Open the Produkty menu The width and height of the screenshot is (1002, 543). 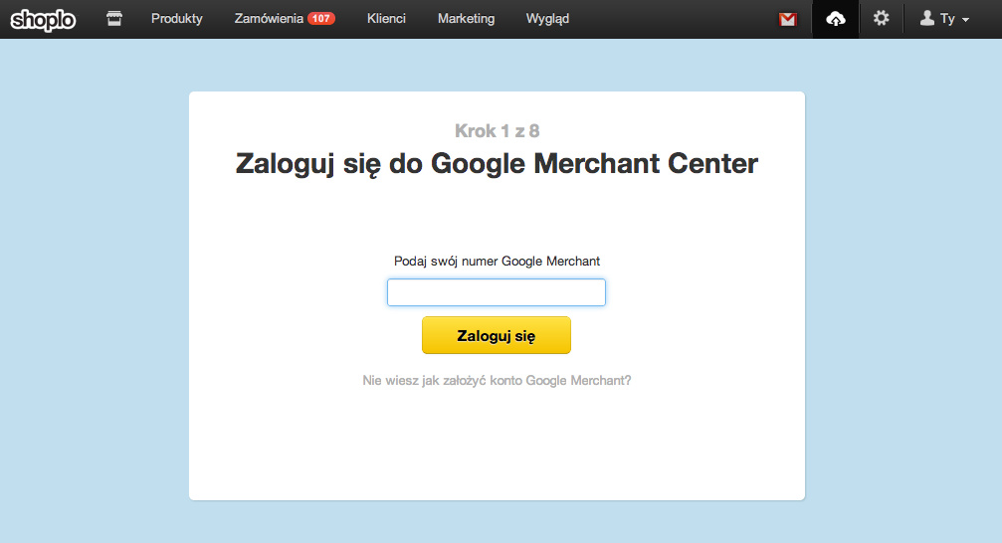pyautogui.click(x=177, y=19)
